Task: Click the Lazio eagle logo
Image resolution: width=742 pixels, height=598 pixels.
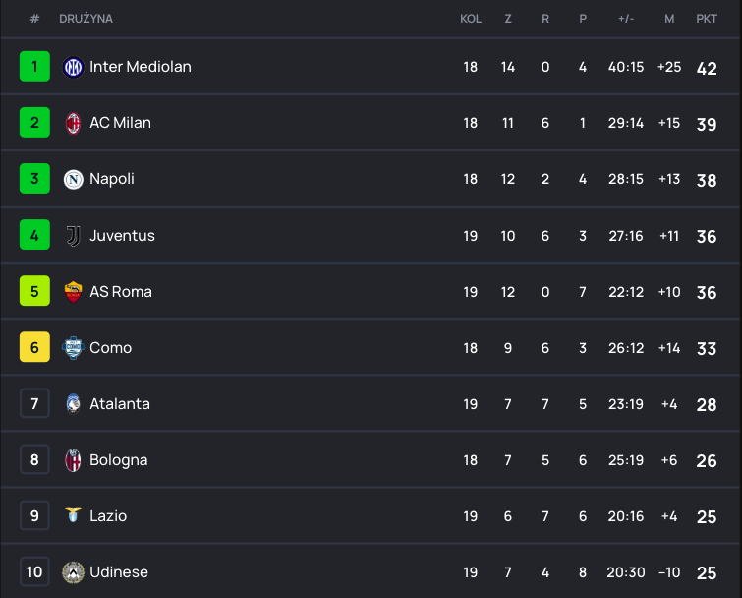Action: [x=73, y=516]
